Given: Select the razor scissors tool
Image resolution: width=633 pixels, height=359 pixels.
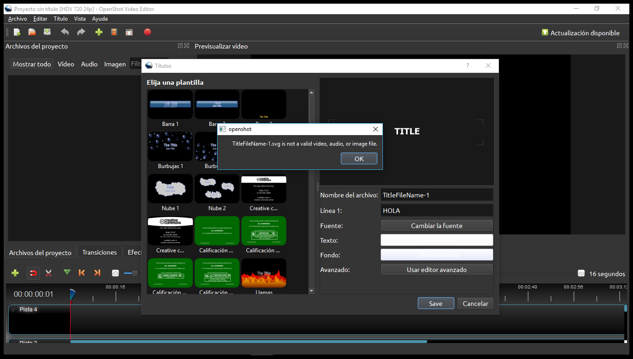Looking at the screenshot, I should coord(49,273).
